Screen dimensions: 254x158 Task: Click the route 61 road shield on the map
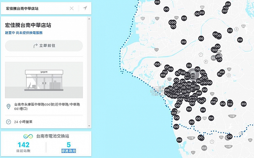coord(143,19)
